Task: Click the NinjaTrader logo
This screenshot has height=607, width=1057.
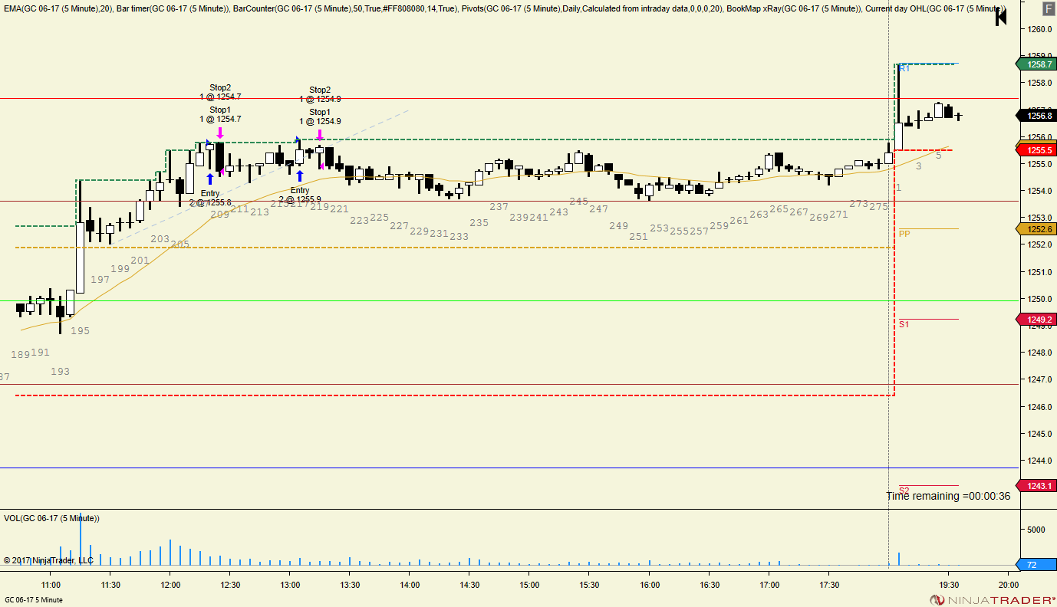Action: pyautogui.click(x=992, y=599)
